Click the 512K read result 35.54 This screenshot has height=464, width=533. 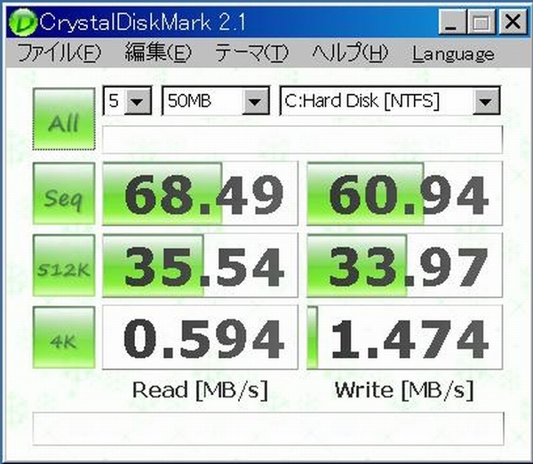(x=200, y=265)
